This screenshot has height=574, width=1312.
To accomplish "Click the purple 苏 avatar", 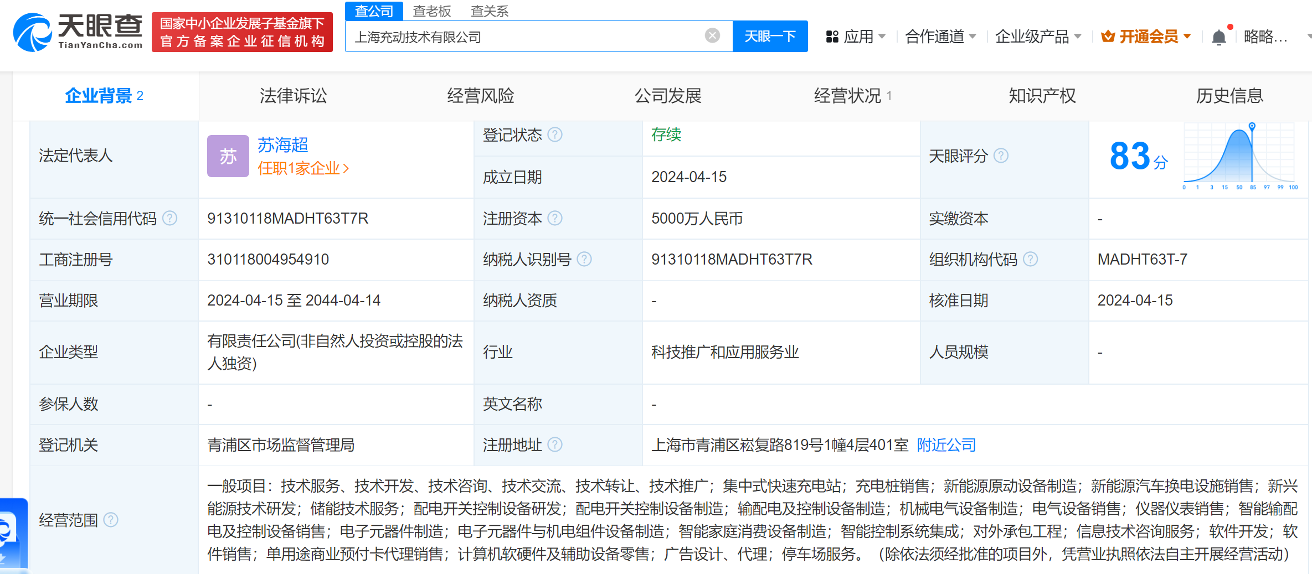I will (228, 156).
